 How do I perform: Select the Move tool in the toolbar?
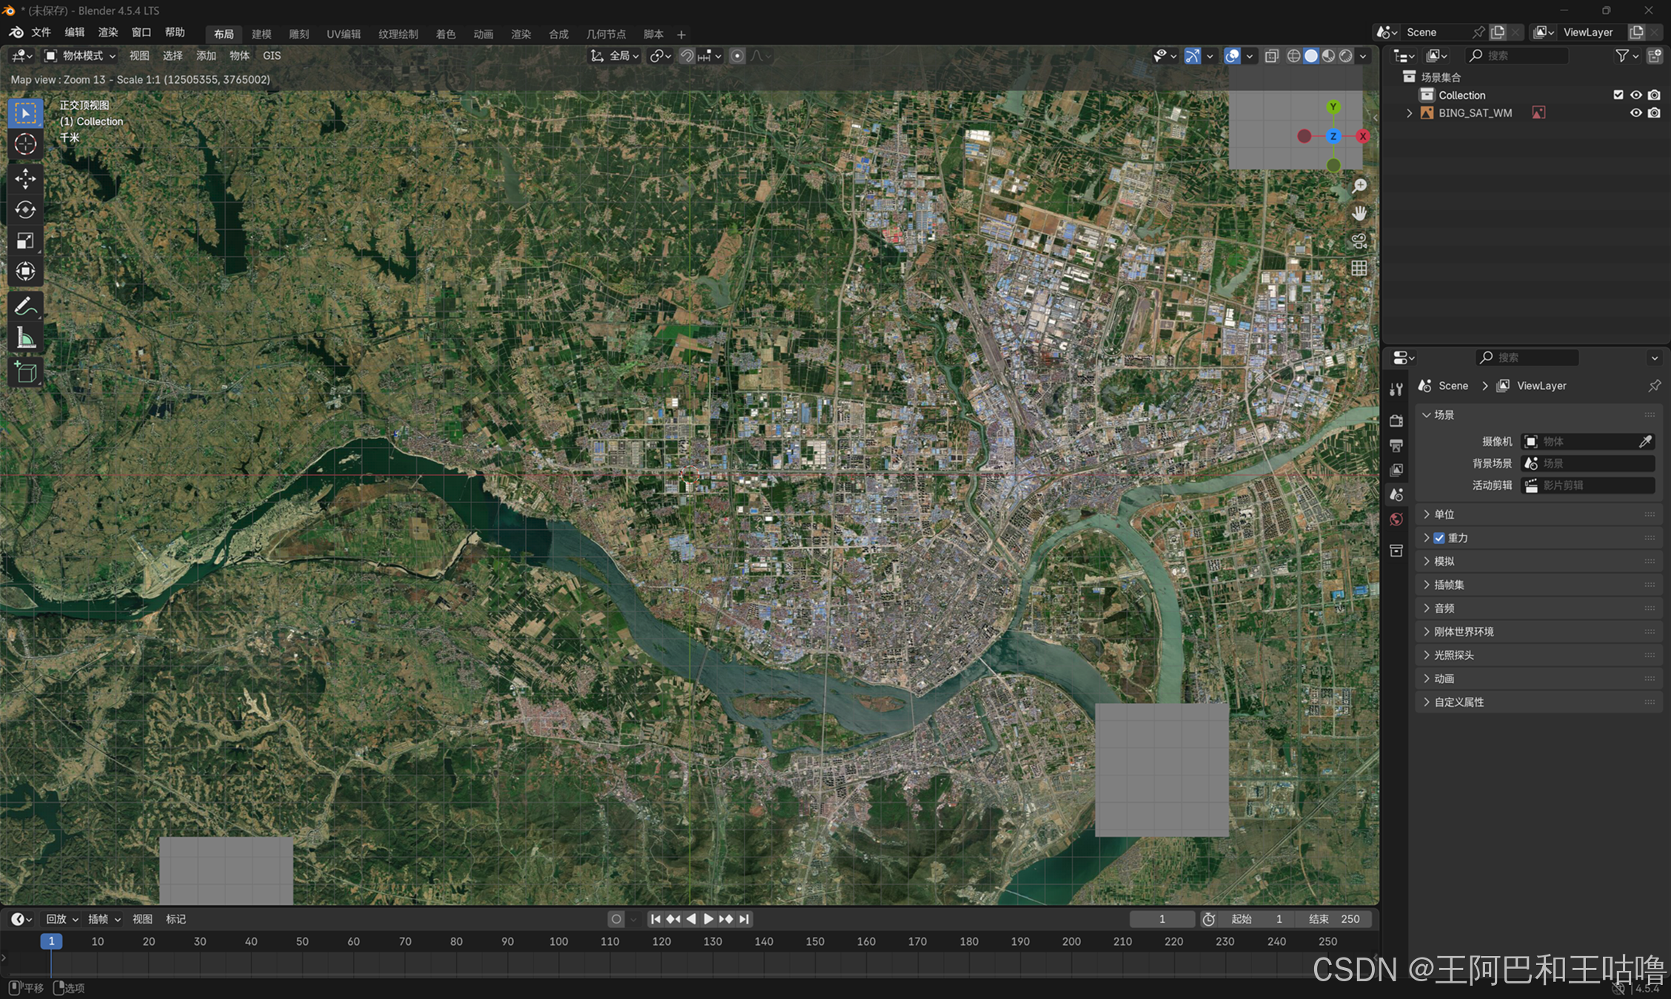pyautogui.click(x=25, y=178)
